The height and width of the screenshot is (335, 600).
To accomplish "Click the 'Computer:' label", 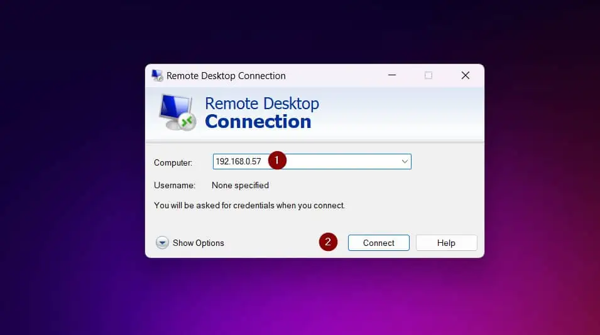I will pyautogui.click(x=173, y=162).
